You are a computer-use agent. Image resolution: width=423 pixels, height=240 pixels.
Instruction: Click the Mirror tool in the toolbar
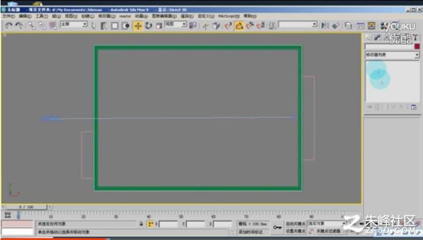pos(325,26)
